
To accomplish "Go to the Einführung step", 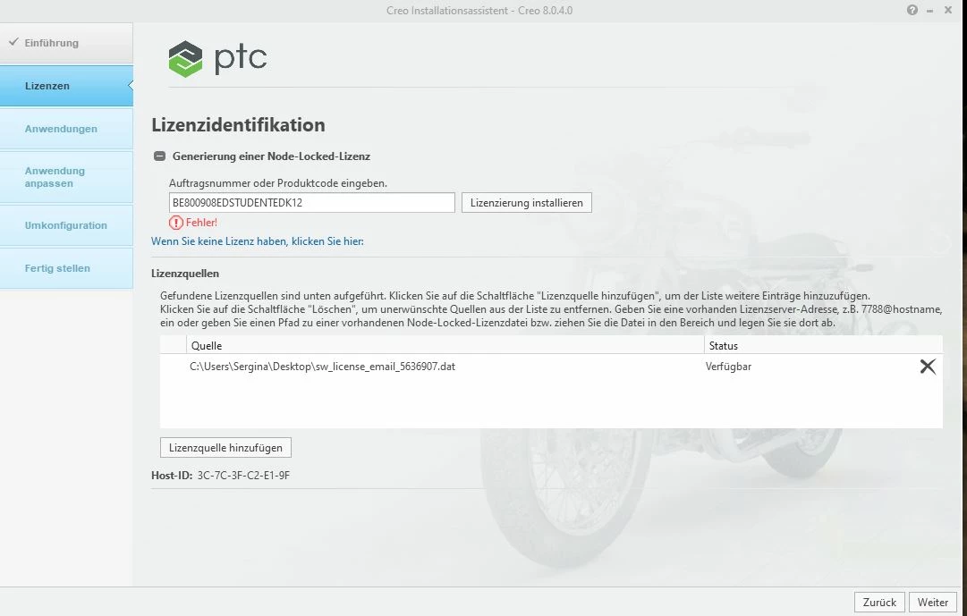I will point(66,43).
